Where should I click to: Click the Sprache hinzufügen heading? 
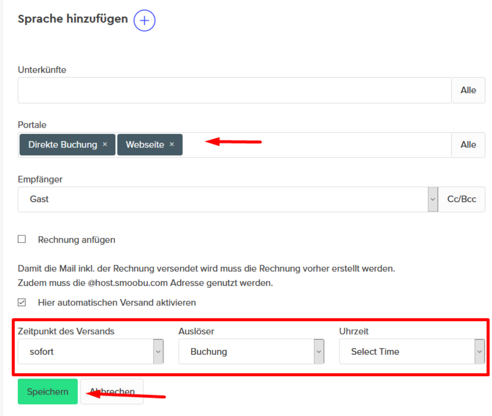pos(73,19)
